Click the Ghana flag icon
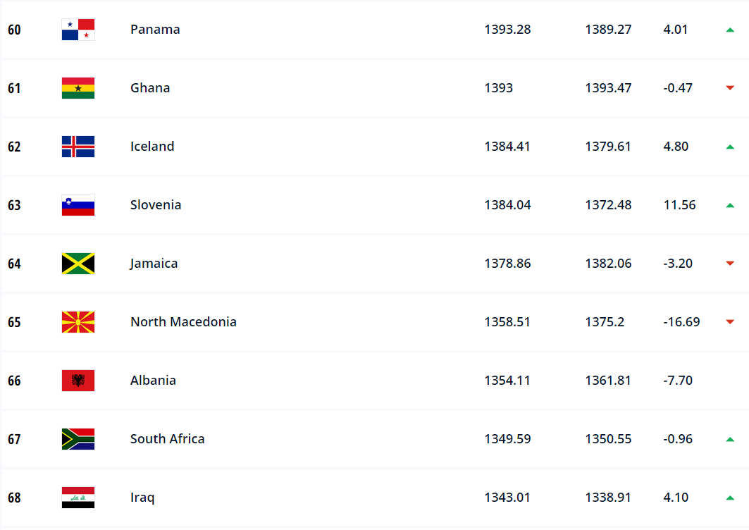749x530 pixels. [78, 88]
